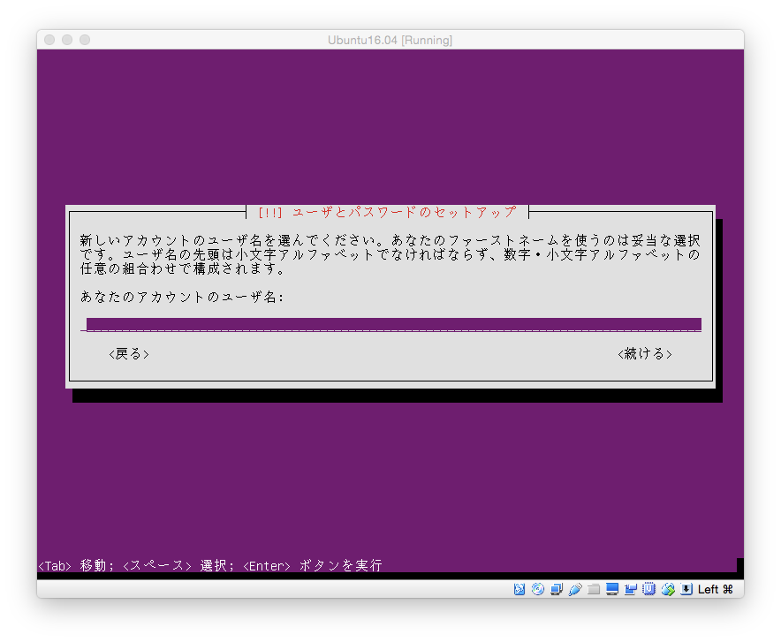Click the CPU features chip icon
Screen dimensions: 781x642
click(649, 589)
